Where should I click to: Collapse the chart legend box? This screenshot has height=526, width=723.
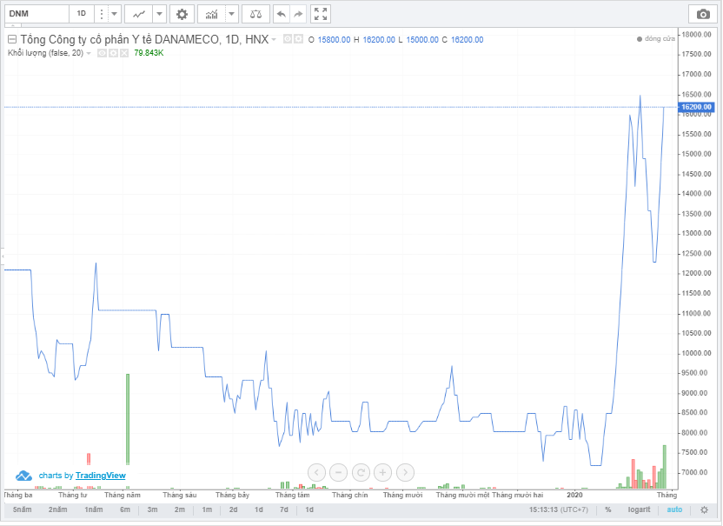coord(12,39)
